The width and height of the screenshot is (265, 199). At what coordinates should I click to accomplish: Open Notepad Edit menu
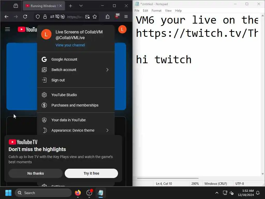tap(145, 10)
